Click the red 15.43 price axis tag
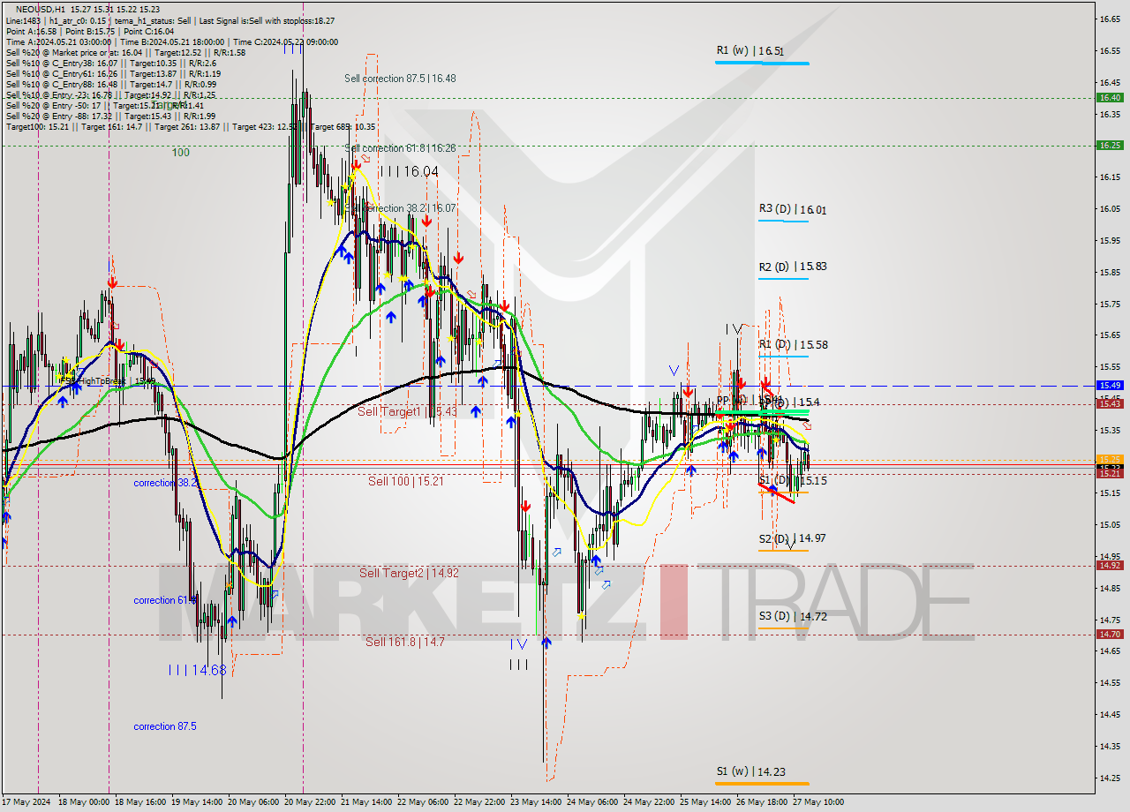1130x812 pixels. (1109, 403)
